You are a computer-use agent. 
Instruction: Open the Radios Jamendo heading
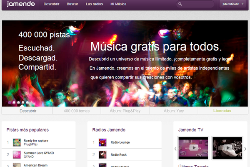pos(109,130)
